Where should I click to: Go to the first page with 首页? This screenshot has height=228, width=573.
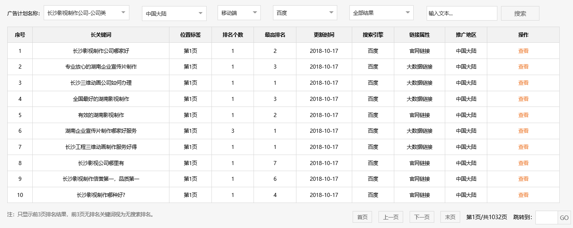[362, 217]
